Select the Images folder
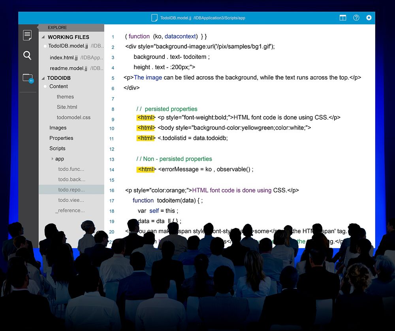Image resolution: width=395 pixels, height=331 pixels. (x=58, y=128)
